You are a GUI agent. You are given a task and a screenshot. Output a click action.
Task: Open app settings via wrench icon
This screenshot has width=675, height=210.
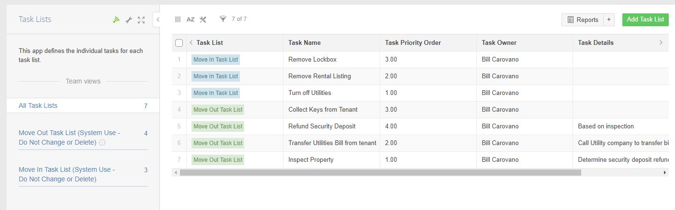pos(128,20)
